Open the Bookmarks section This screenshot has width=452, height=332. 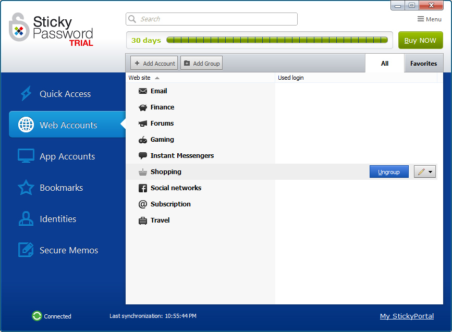pyautogui.click(x=62, y=188)
